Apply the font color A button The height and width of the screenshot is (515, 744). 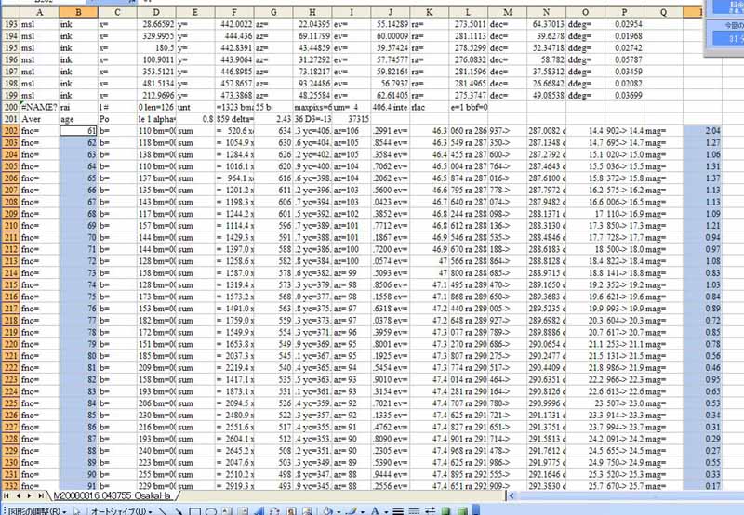tap(376, 511)
